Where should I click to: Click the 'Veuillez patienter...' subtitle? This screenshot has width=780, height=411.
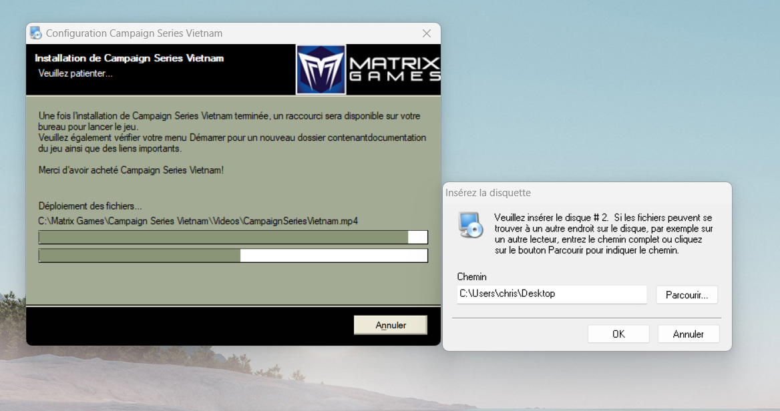[75, 73]
